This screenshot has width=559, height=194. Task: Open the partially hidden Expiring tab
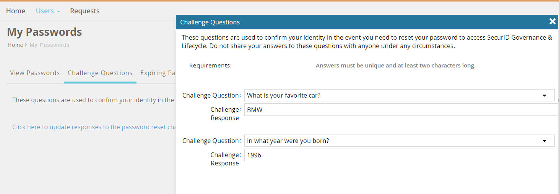point(158,73)
